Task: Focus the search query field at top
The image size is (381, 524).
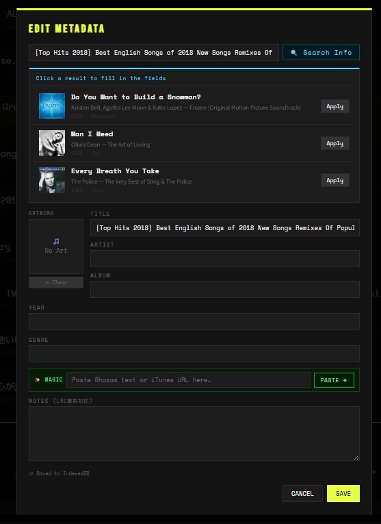Action: point(154,53)
